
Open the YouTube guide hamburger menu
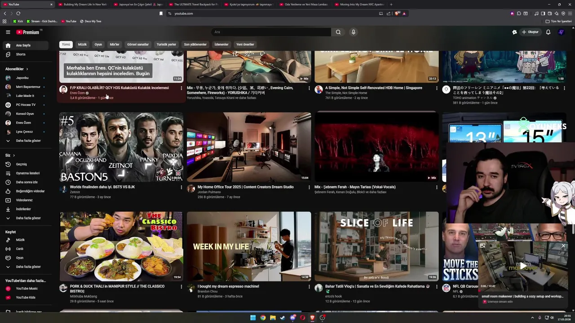click(x=8, y=32)
